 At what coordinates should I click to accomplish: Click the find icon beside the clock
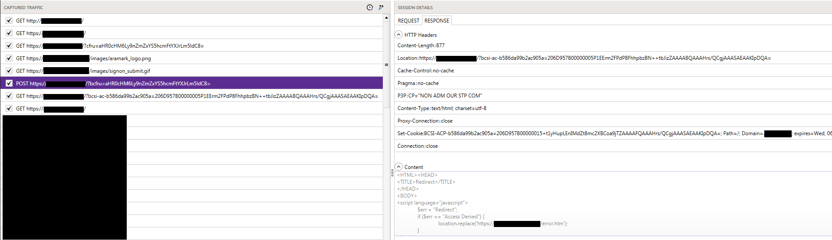(x=381, y=7)
